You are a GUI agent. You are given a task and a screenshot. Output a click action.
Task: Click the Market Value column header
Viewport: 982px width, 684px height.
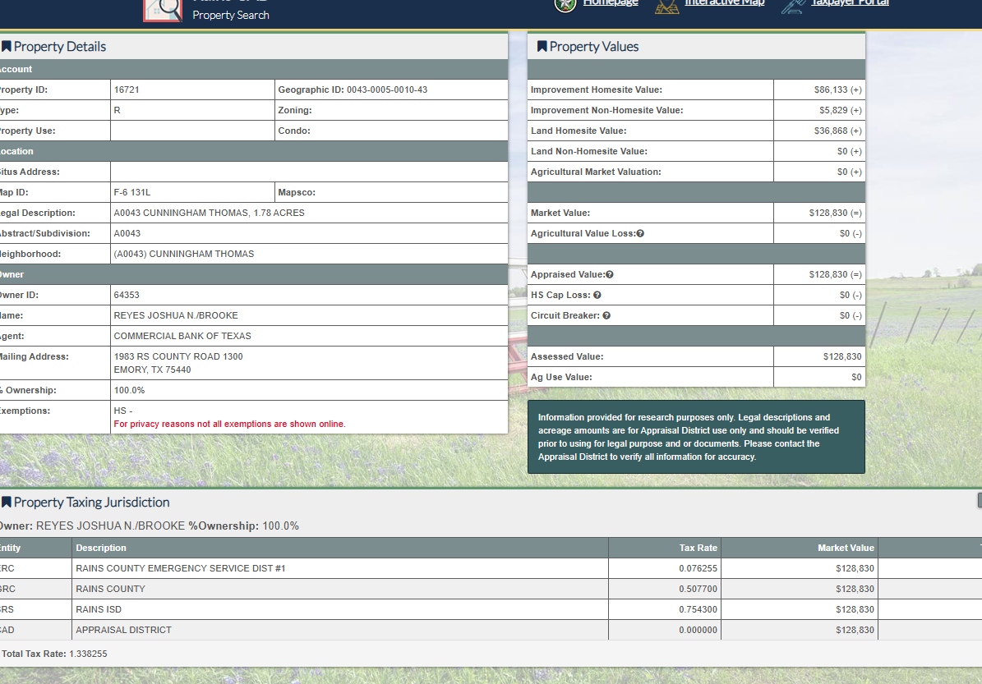(x=846, y=548)
